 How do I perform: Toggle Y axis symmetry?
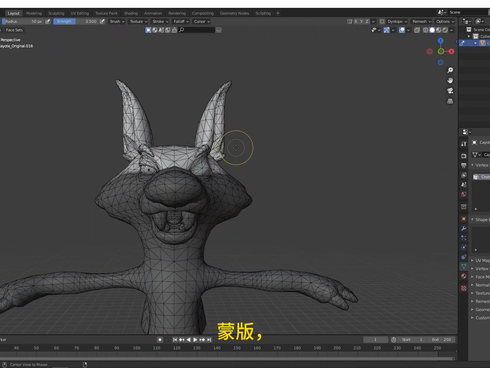tap(361, 21)
